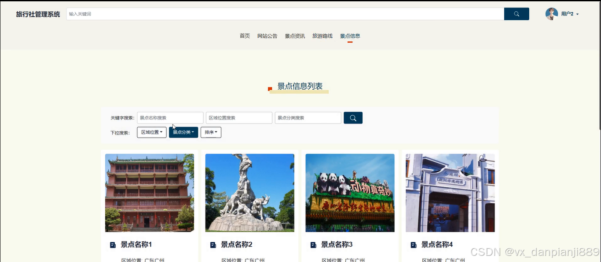Open the grey stone gateway thumbnail

(450, 193)
